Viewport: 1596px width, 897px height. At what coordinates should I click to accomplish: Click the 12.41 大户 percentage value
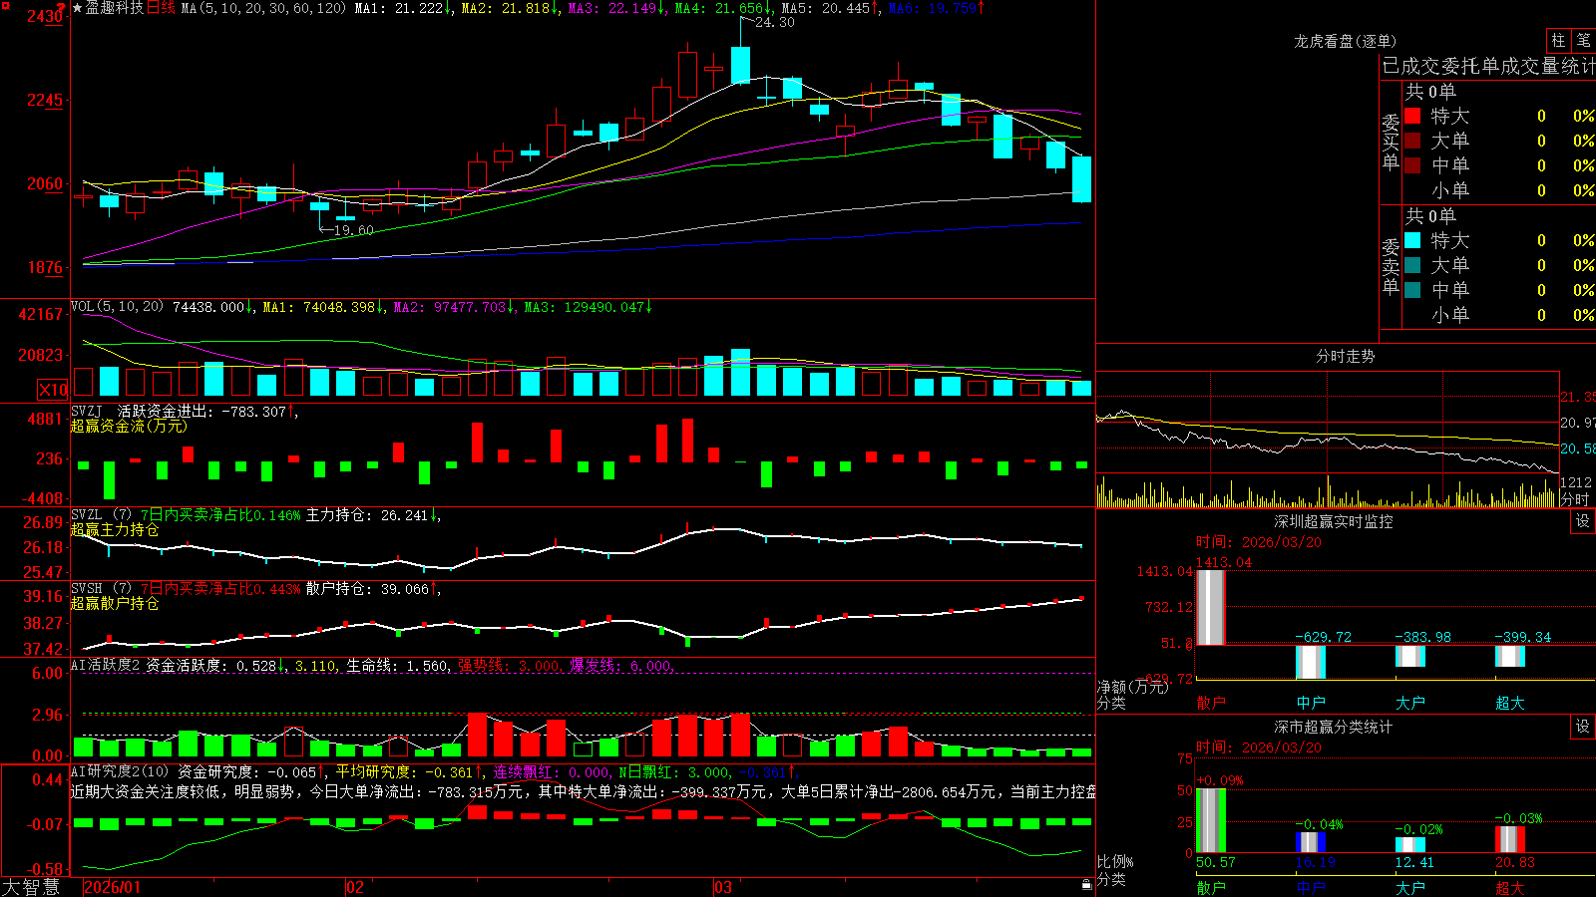1414,862
